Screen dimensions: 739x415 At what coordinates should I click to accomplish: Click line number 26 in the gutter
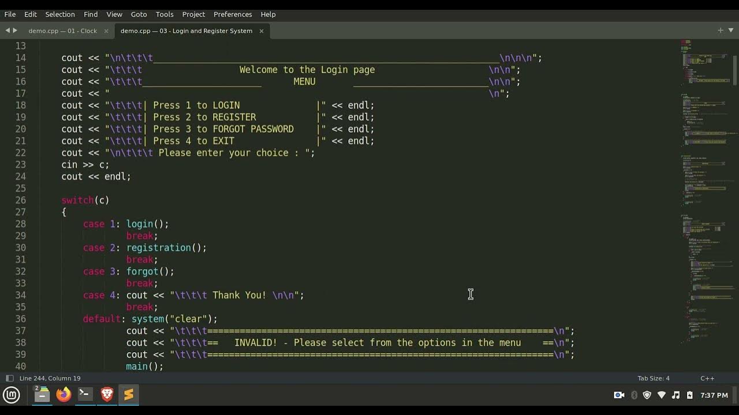(20, 200)
